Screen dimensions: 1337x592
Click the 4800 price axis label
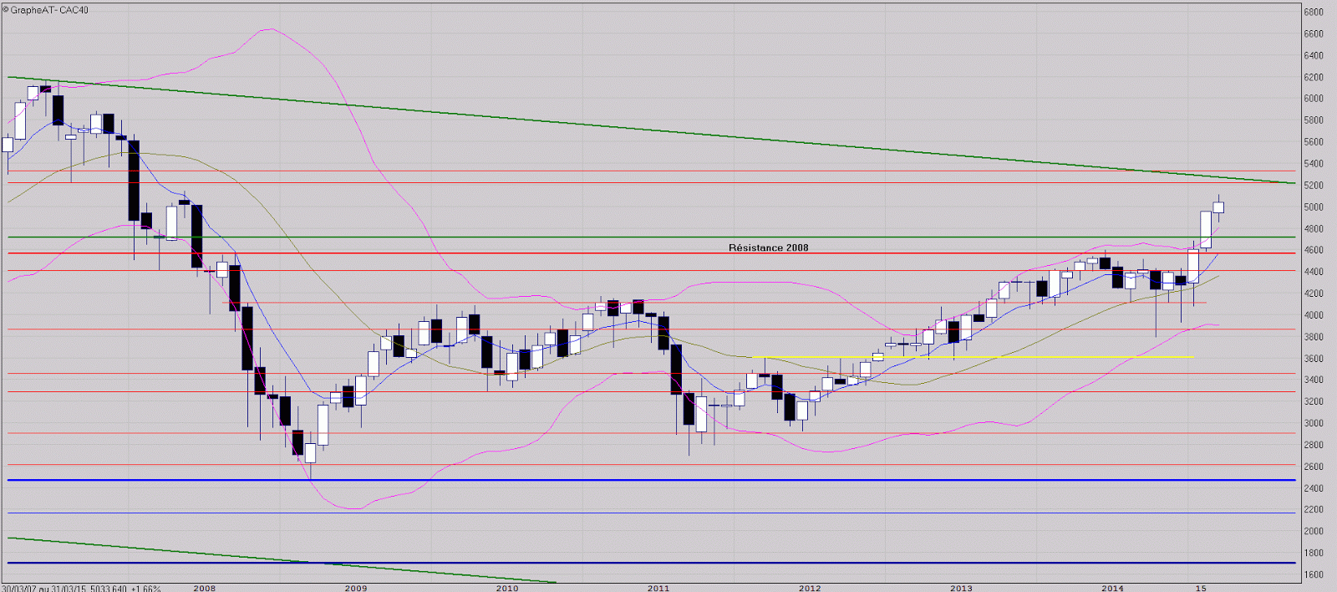tap(1314, 229)
